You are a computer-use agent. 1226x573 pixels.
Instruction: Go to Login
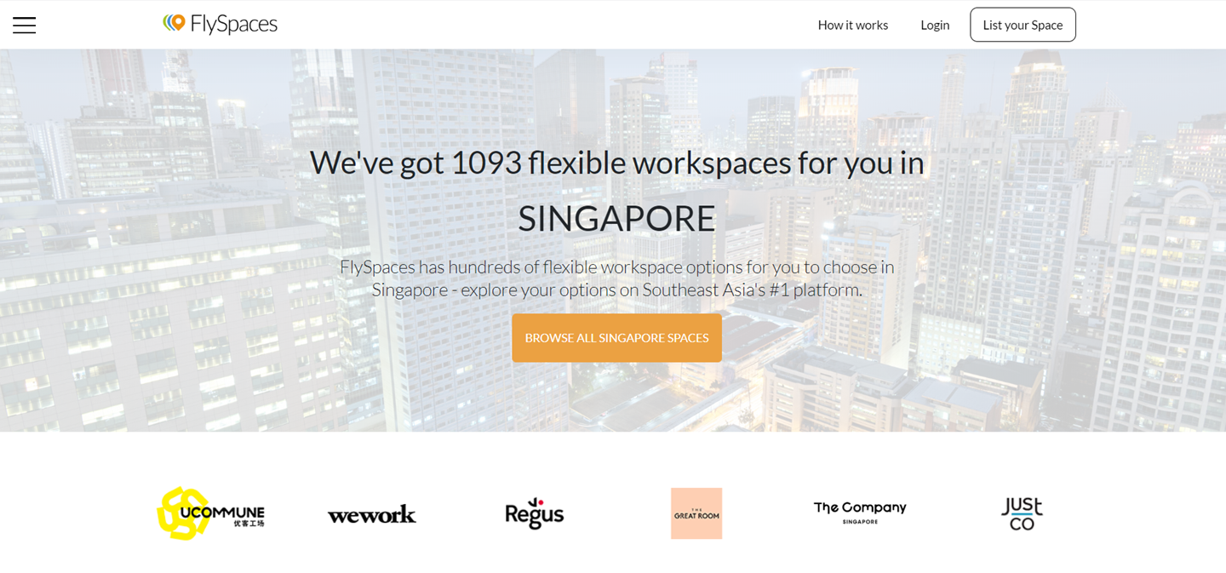coord(934,25)
